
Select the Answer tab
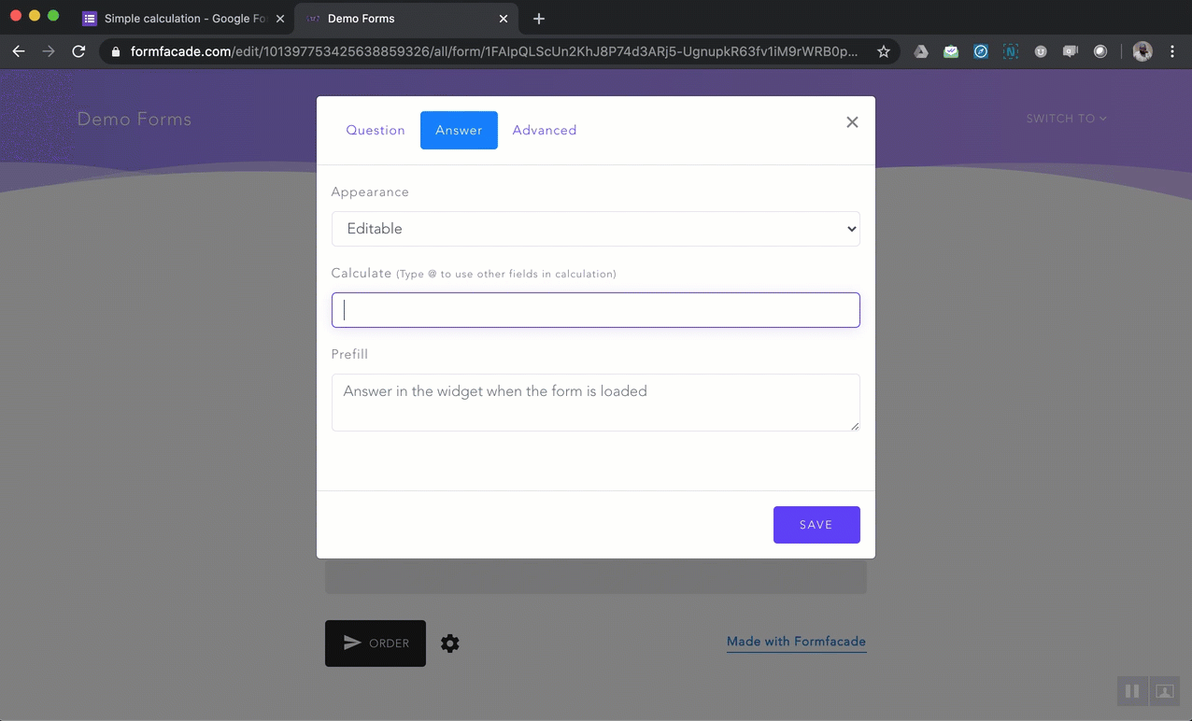point(459,131)
